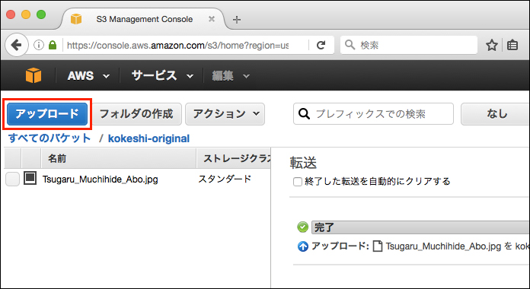The height and width of the screenshot is (289, 530).
Task: Select the S3 Management Console tab
Action: 145,19
